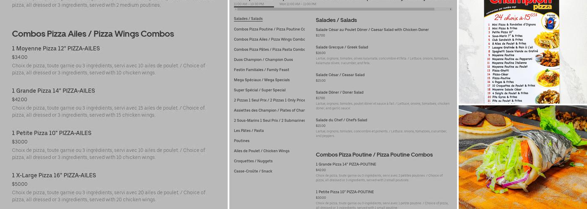The width and height of the screenshot is (587, 209).
Task: Open the Champion Pizza flyer image
Action: tap(522, 52)
